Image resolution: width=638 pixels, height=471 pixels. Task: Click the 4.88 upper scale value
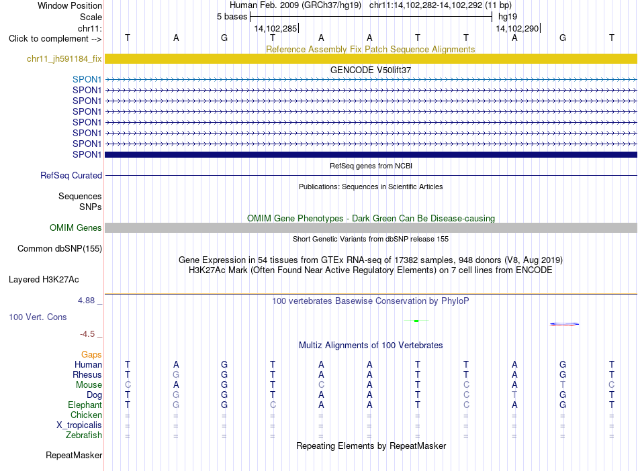coord(86,301)
